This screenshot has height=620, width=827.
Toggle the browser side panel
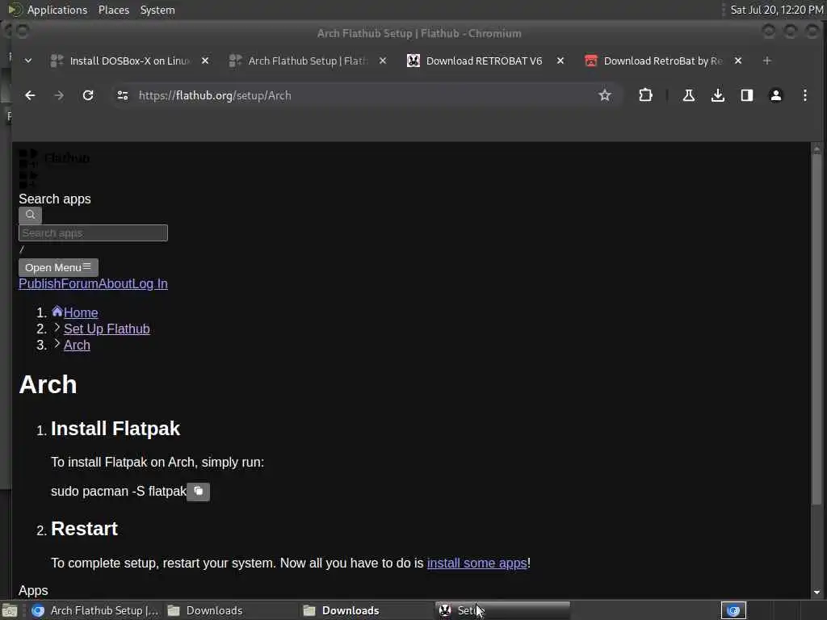click(746, 95)
